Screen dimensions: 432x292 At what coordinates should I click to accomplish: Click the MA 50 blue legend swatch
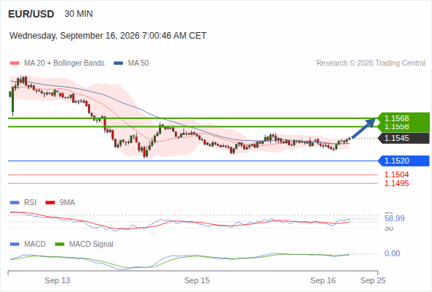[118, 64]
